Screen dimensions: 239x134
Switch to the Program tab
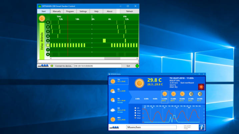[70, 11]
